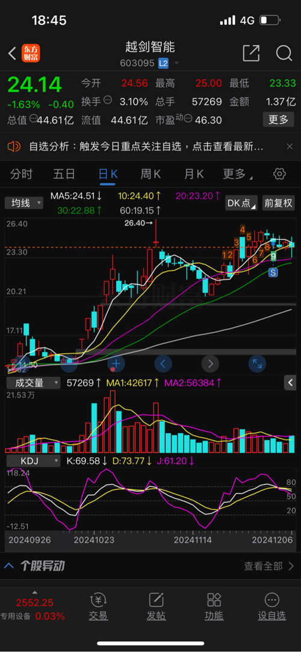Switch to the 分时 tab
The image size is (301, 652).
click(x=22, y=174)
